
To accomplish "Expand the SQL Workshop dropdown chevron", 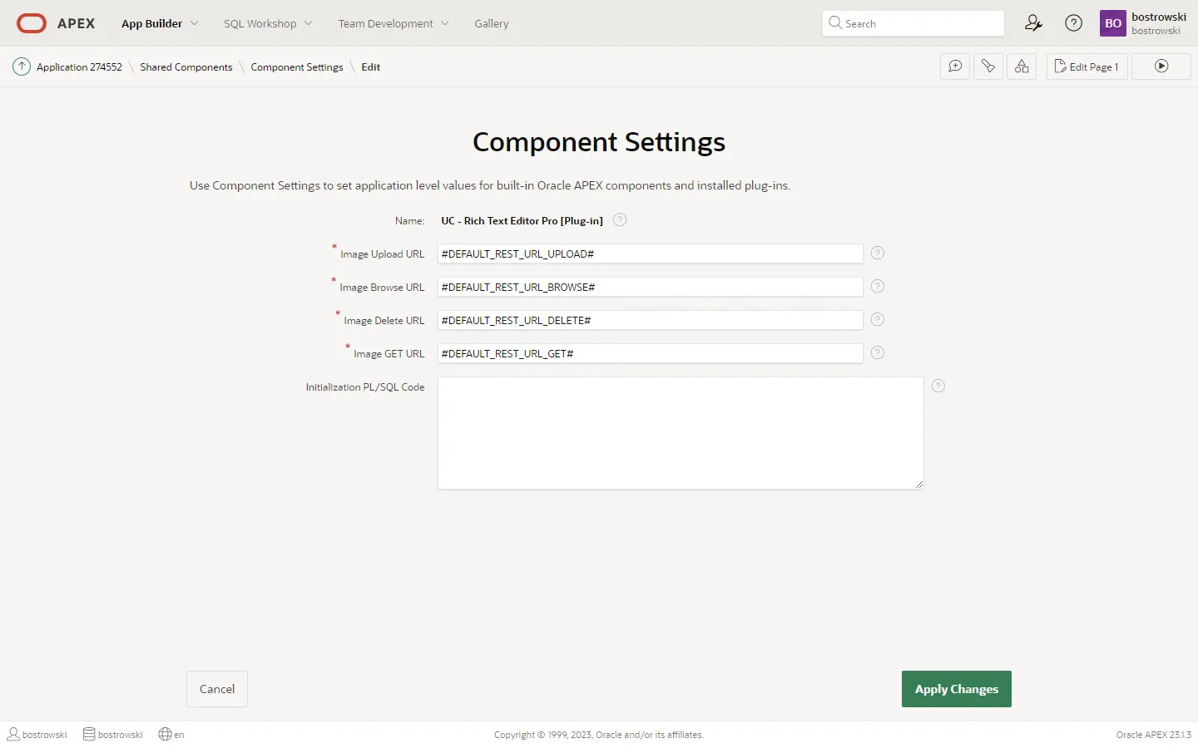I will [309, 23].
